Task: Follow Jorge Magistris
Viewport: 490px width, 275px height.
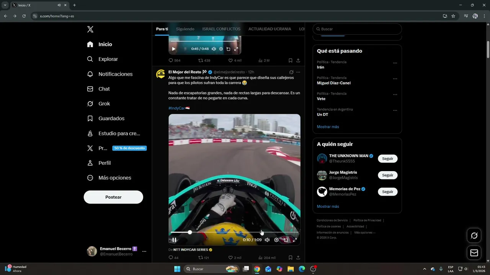Action: [x=387, y=175]
